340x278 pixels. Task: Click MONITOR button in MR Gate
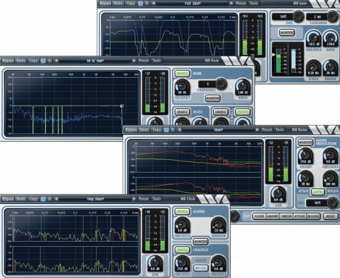point(287,32)
